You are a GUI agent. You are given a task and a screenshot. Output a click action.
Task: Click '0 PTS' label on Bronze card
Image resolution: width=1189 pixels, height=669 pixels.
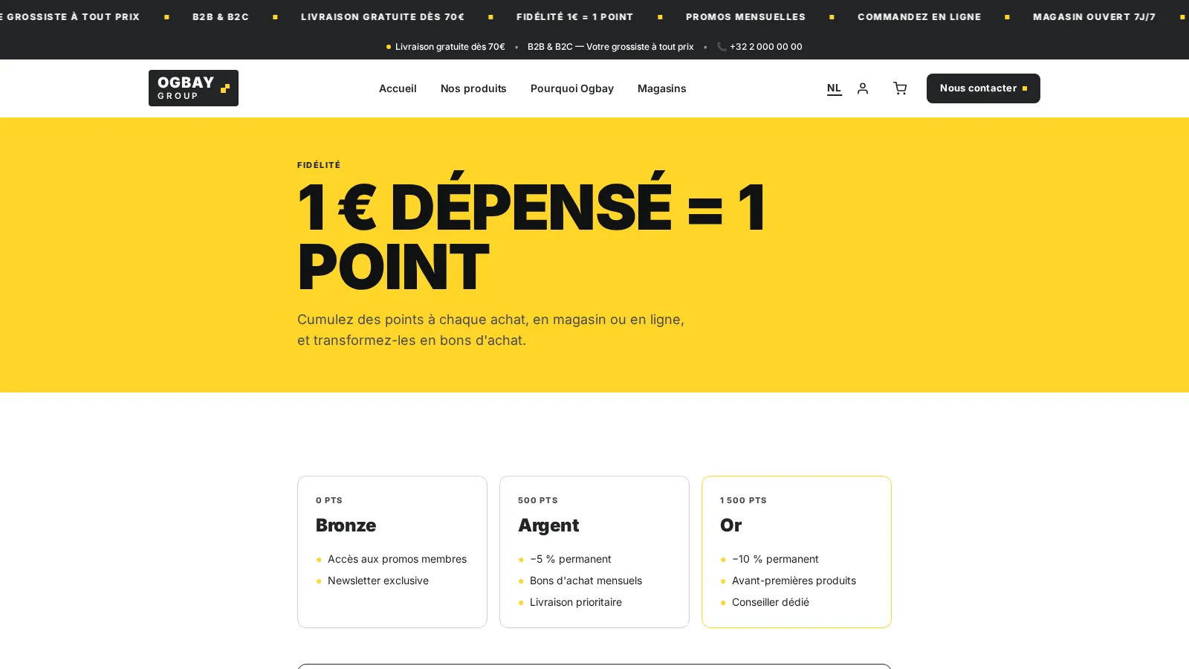[329, 500]
